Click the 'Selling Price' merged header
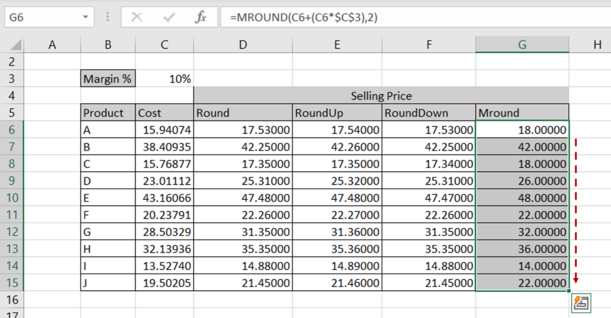This screenshot has height=318, width=611. (381, 96)
